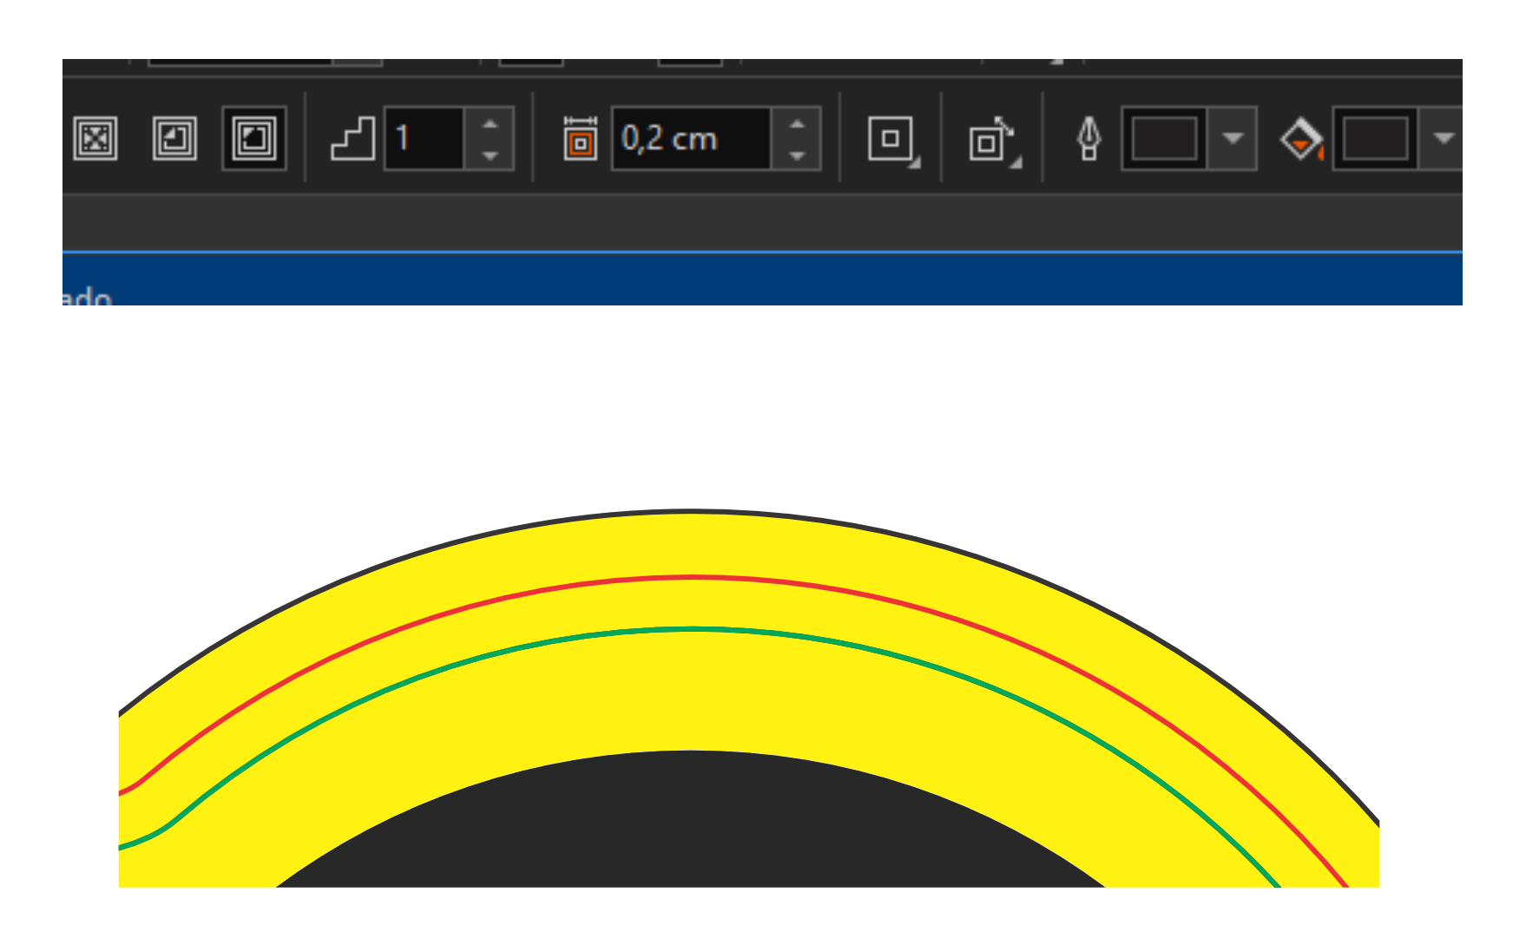The image size is (1526, 945).
Task: Increase contour offset with the up arrow
Action: click(797, 125)
